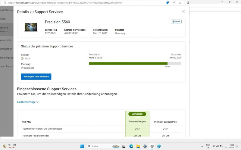The height and width of the screenshot is (150, 241).
Task: Open the Windows Start menu
Action: (82, 146)
